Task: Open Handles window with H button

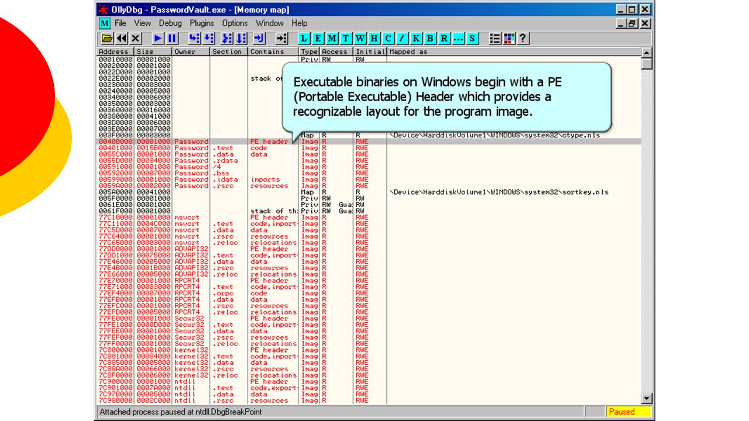Action: (x=374, y=39)
